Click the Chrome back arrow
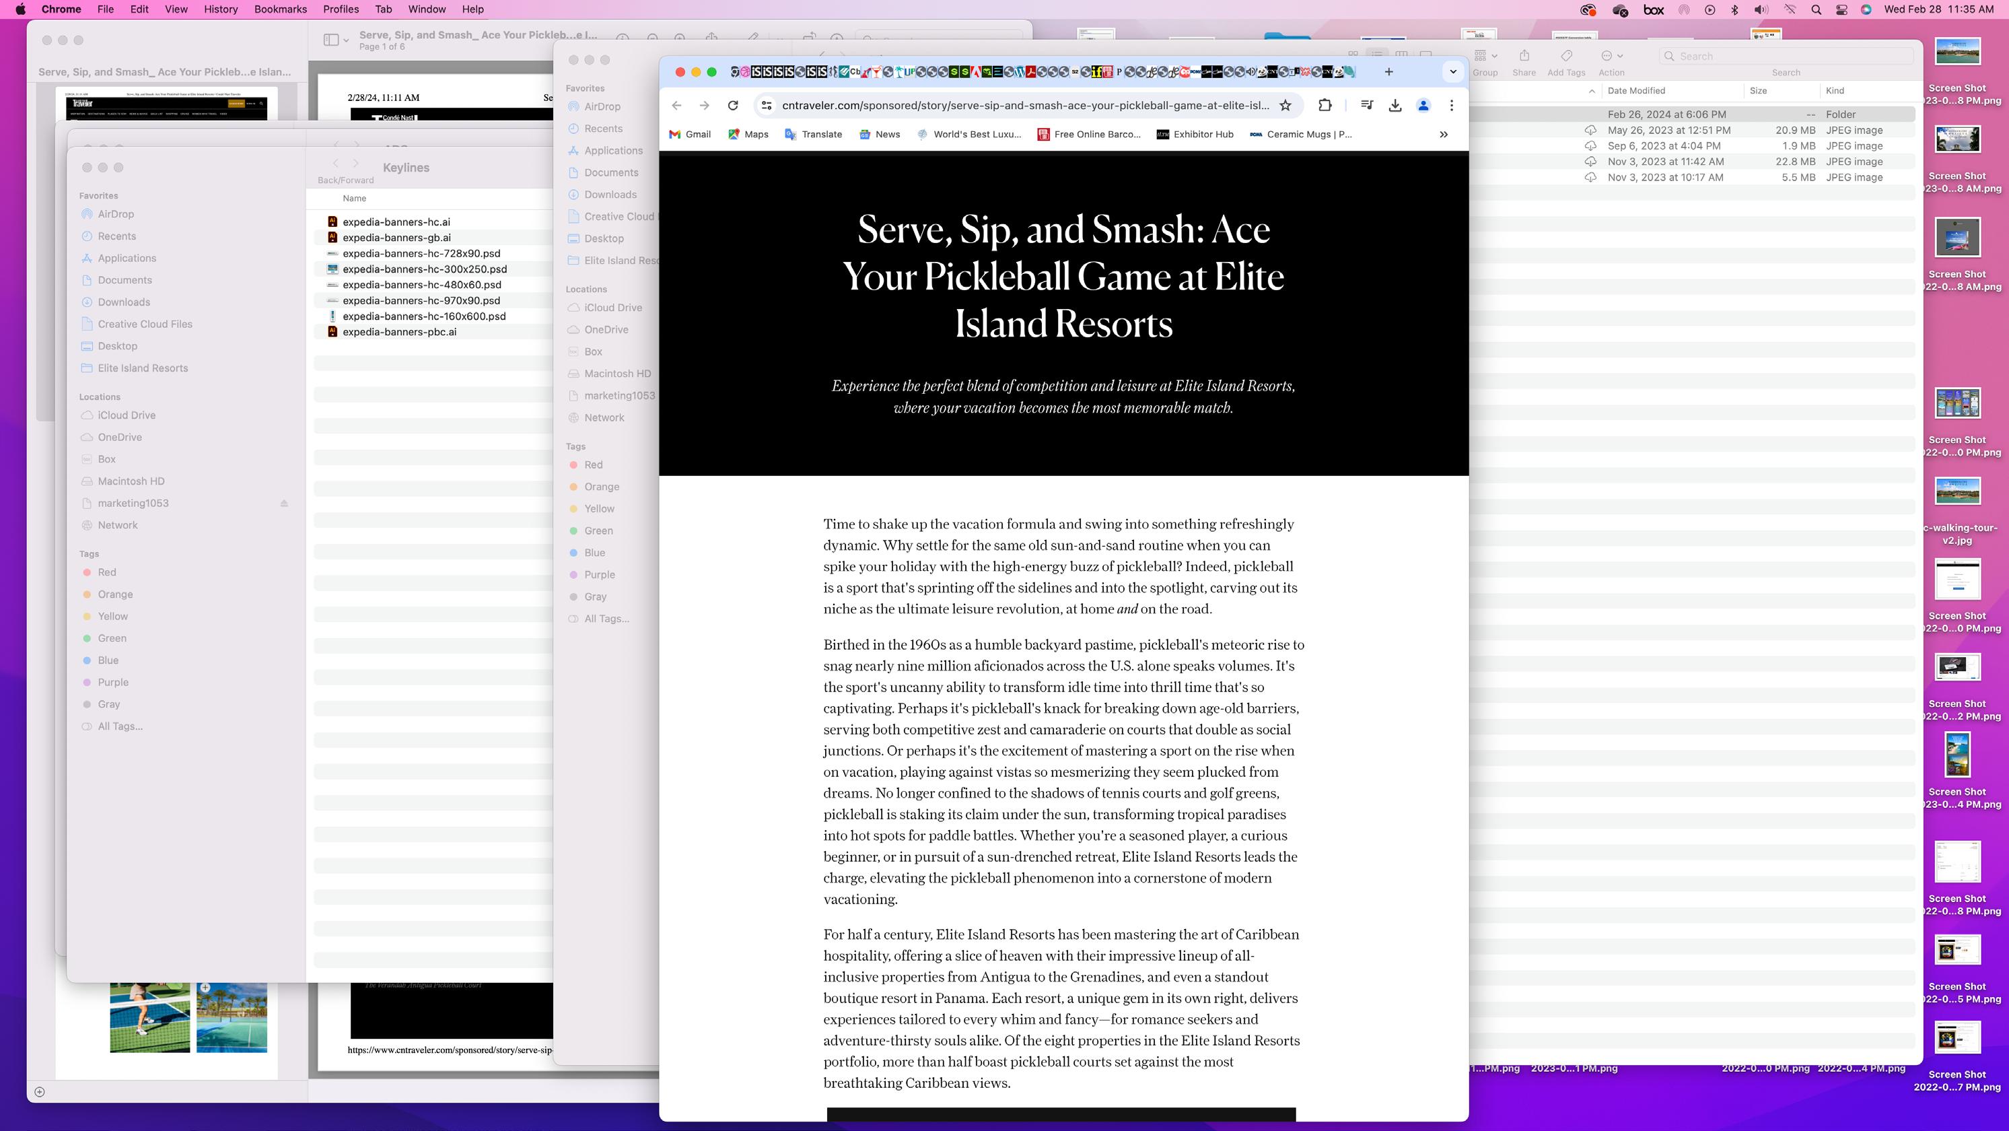Viewport: 2009px width, 1131px height. (676, 105)
